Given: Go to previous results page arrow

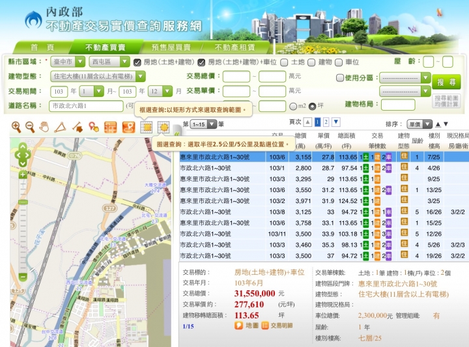Looking at the screenshot, I should [307, 122].
